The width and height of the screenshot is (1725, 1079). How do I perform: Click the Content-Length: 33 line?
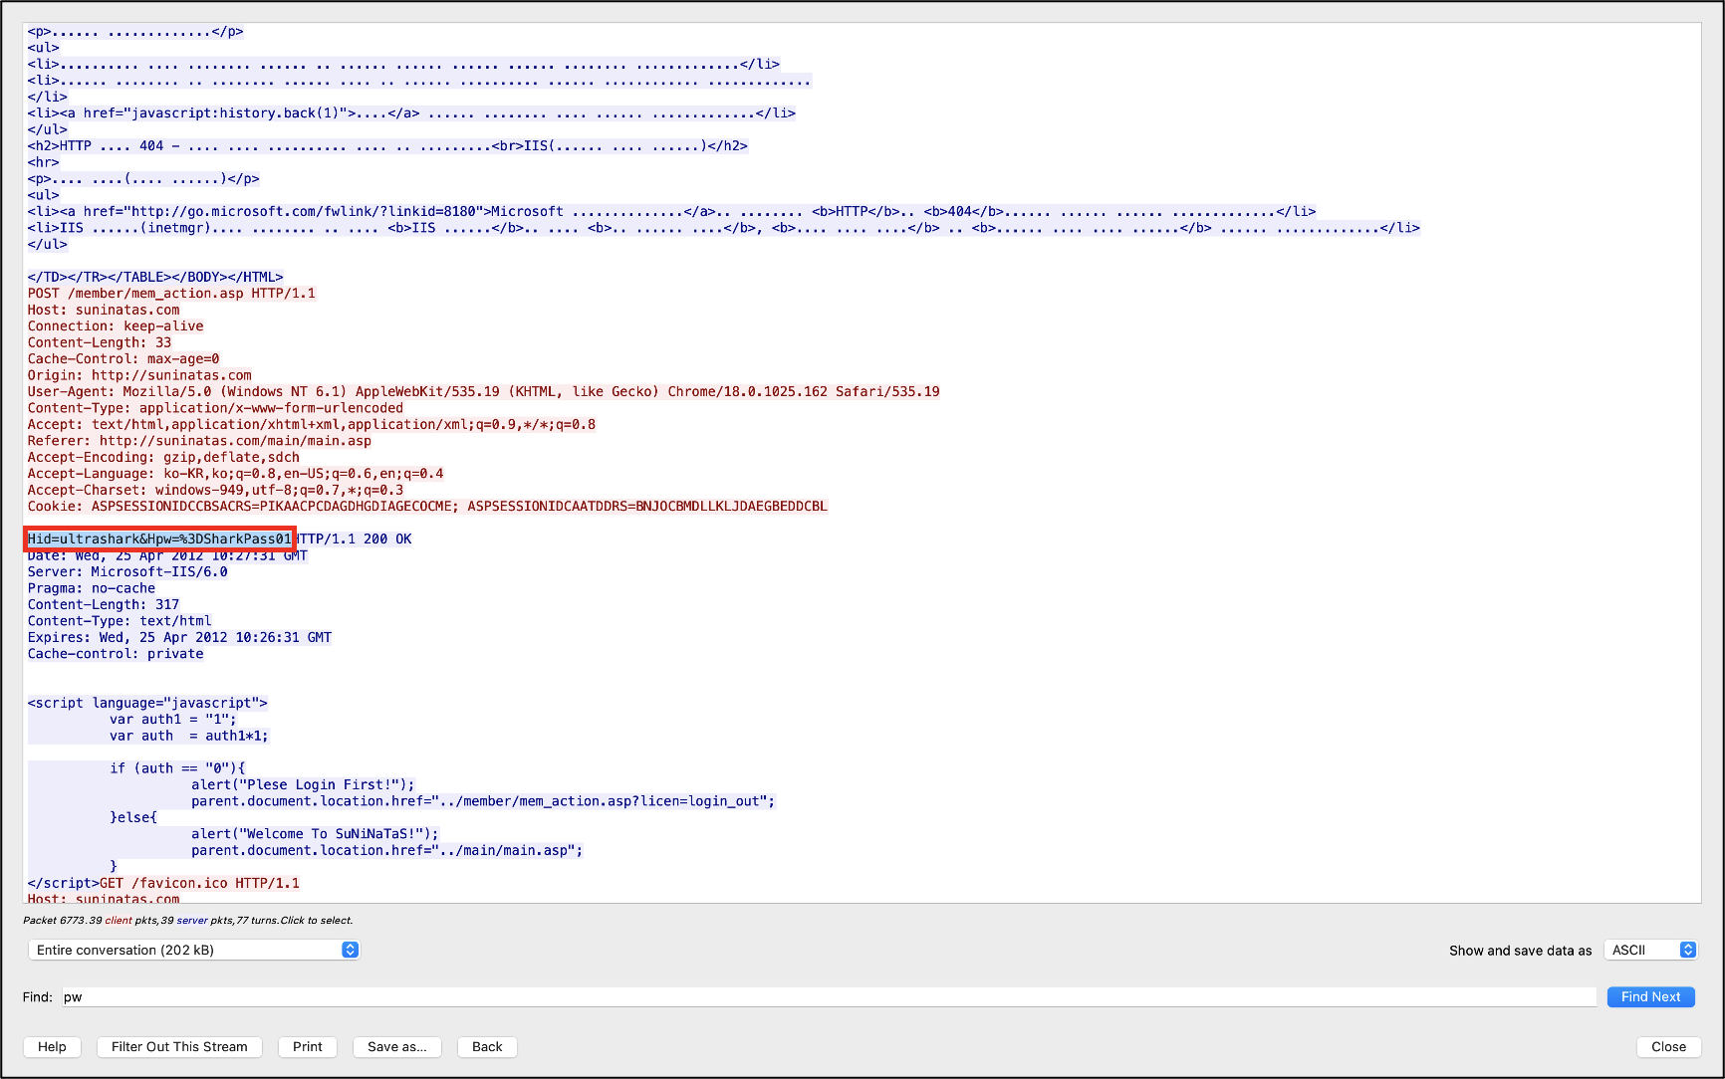pyautogui.click(x=100, y=342)
